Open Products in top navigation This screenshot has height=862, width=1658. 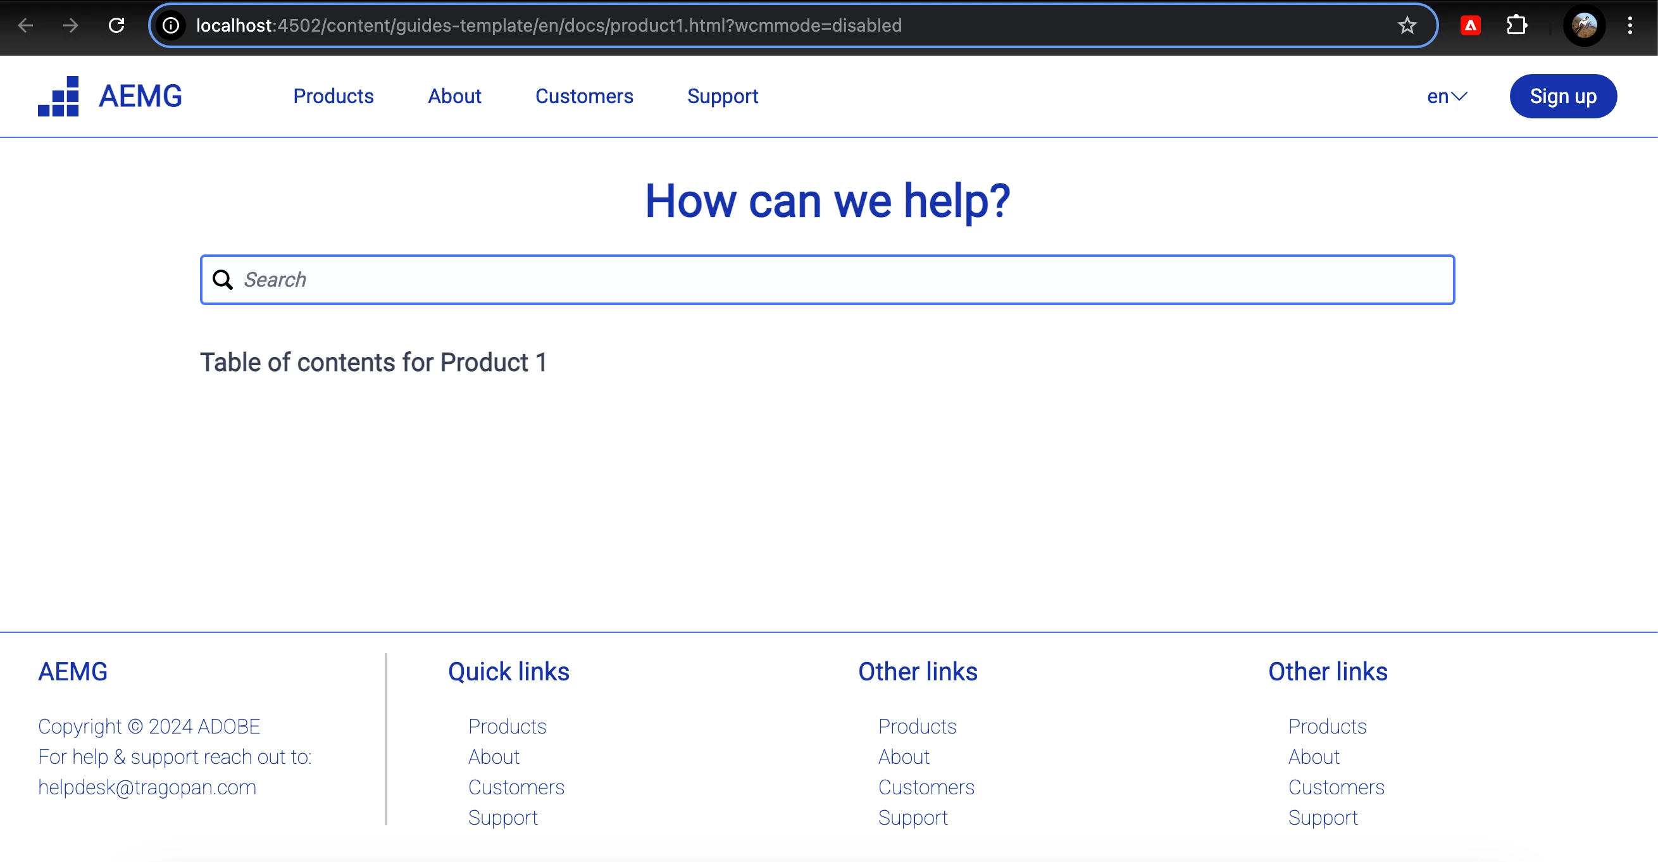pyautogui.click(x=333, y=96)
